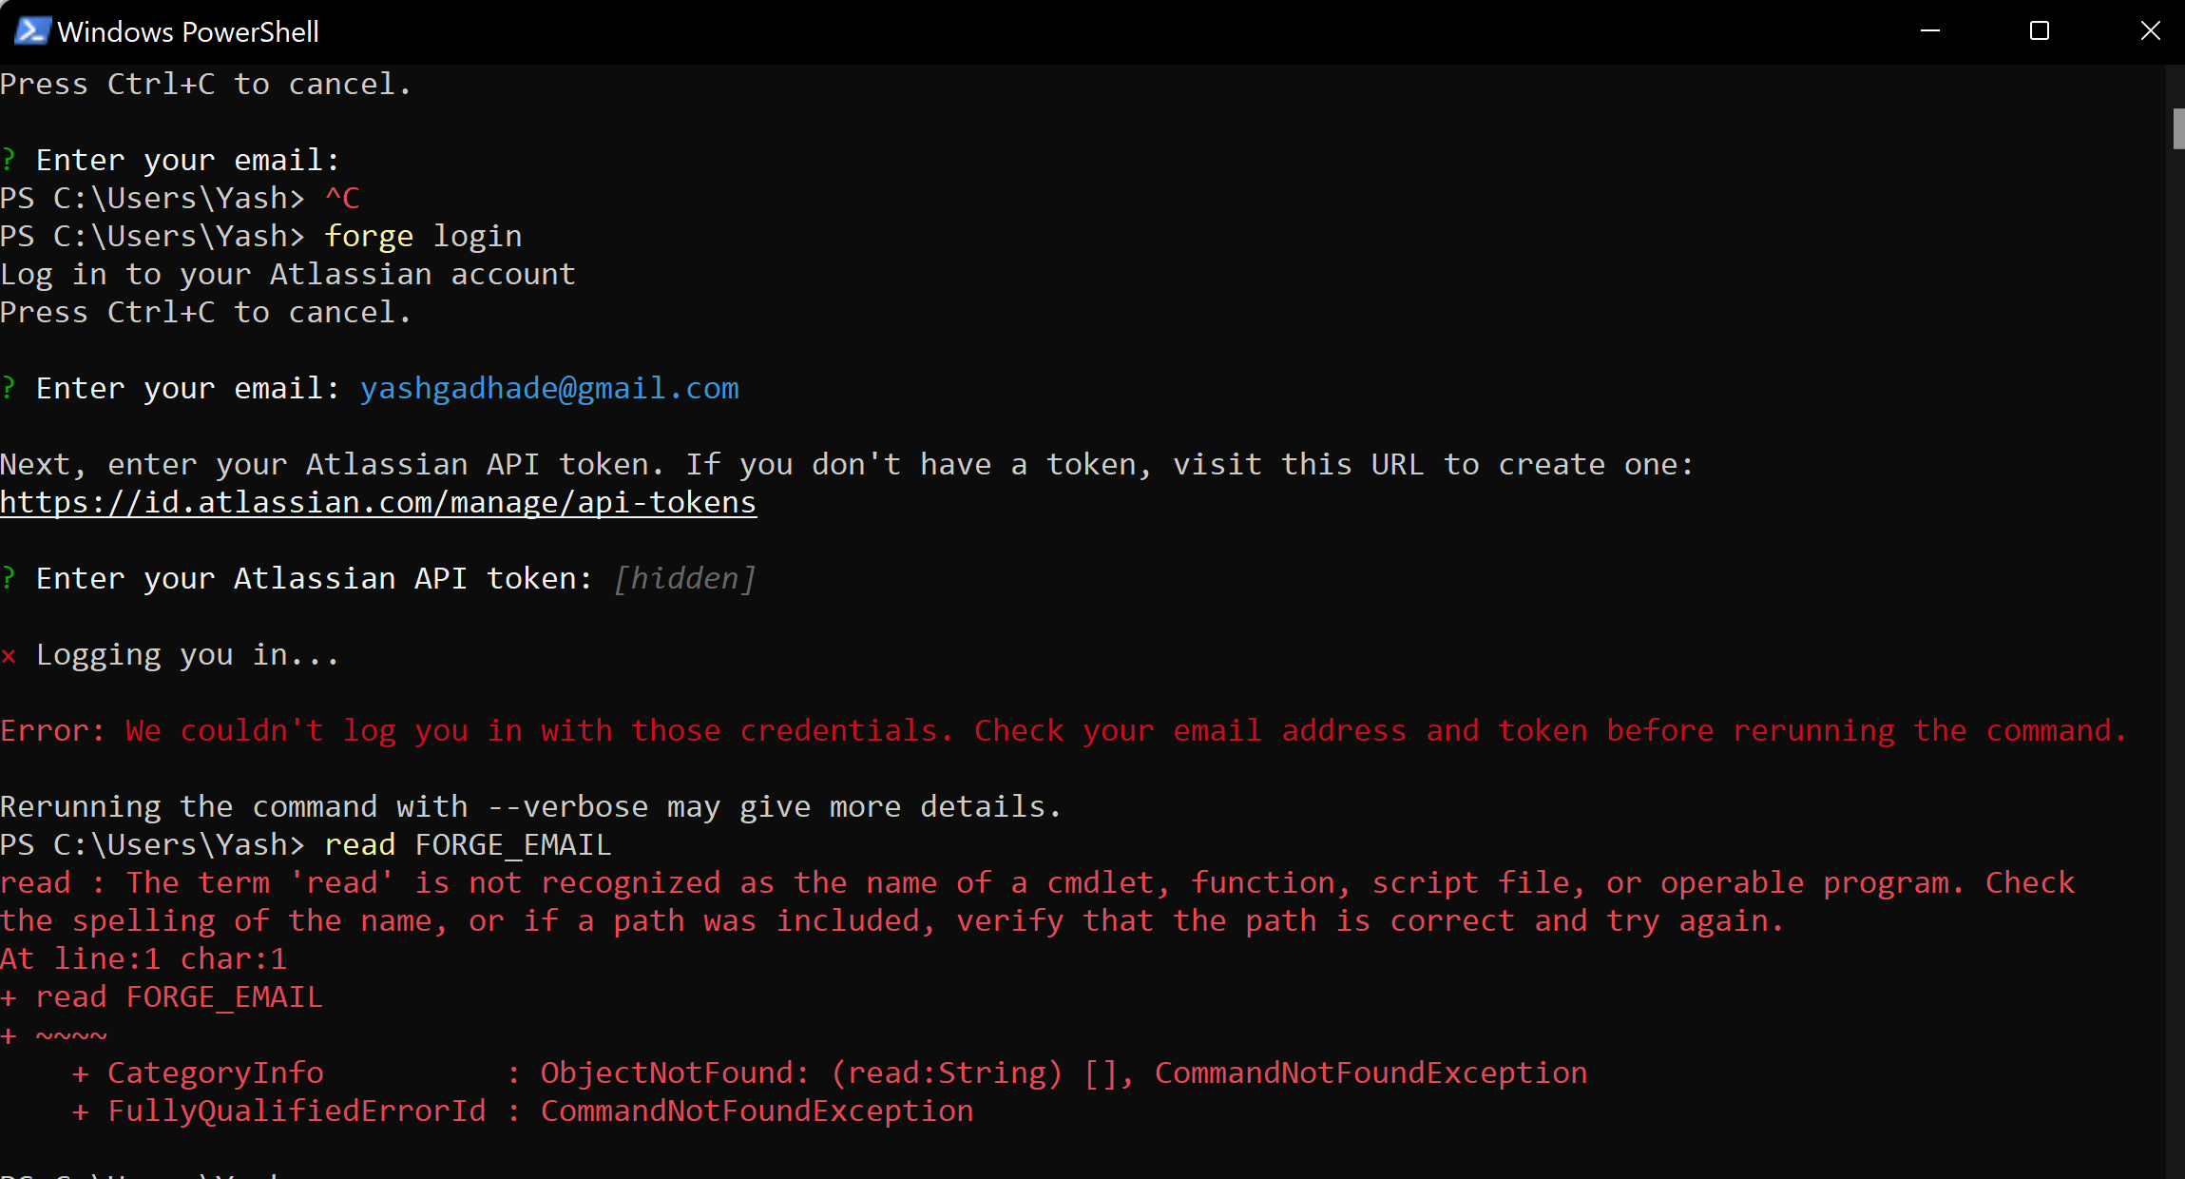This screenshot has height=1179, width=2185.
Task: Click the 'read FORGE_EMAIL' command at prompt
Action: click(468, 845)
